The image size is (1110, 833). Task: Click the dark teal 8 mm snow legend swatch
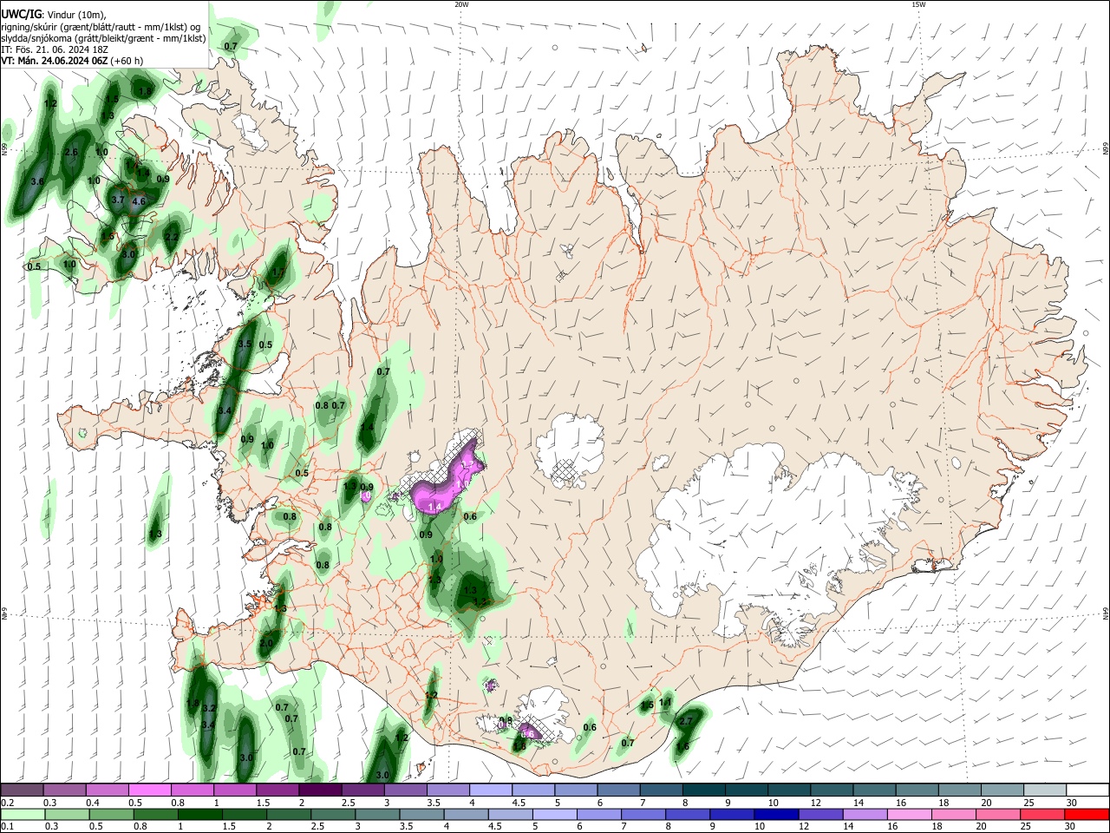pyautogui.click(x=703, y=790)
